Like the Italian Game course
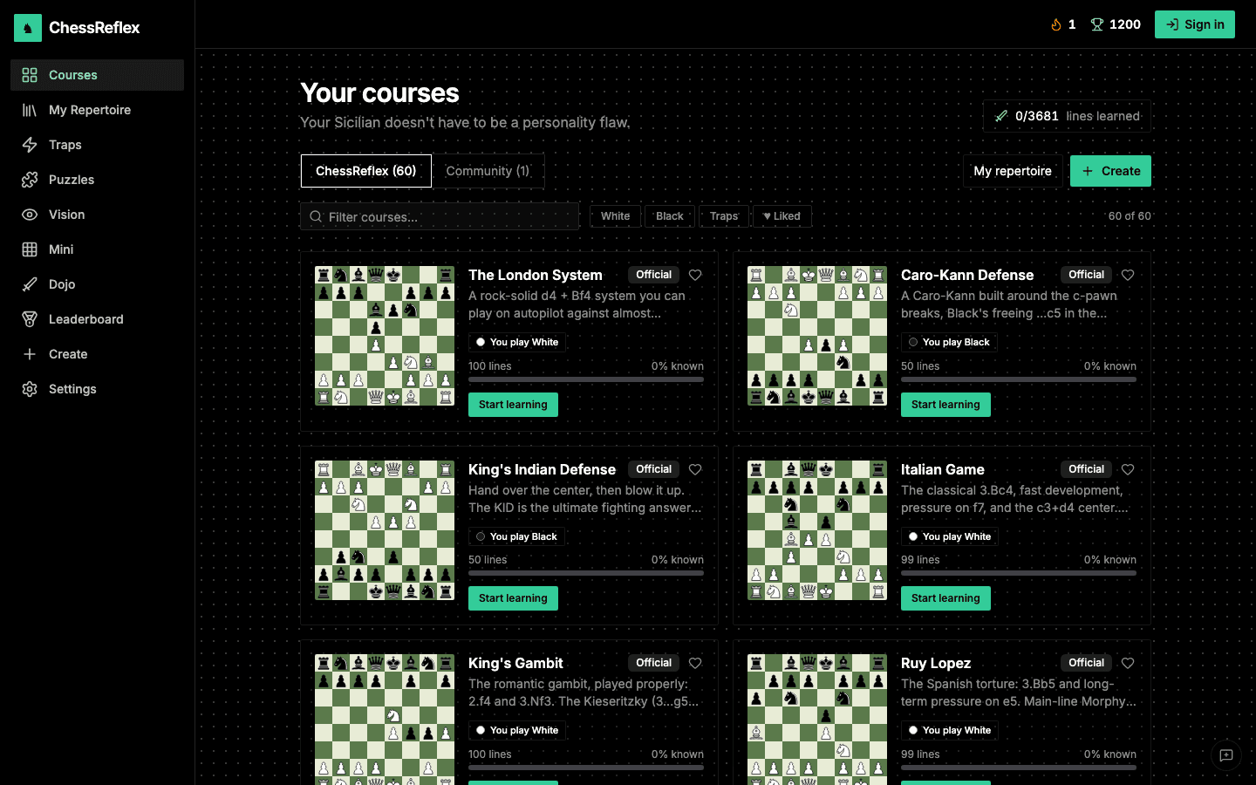 1128,469
